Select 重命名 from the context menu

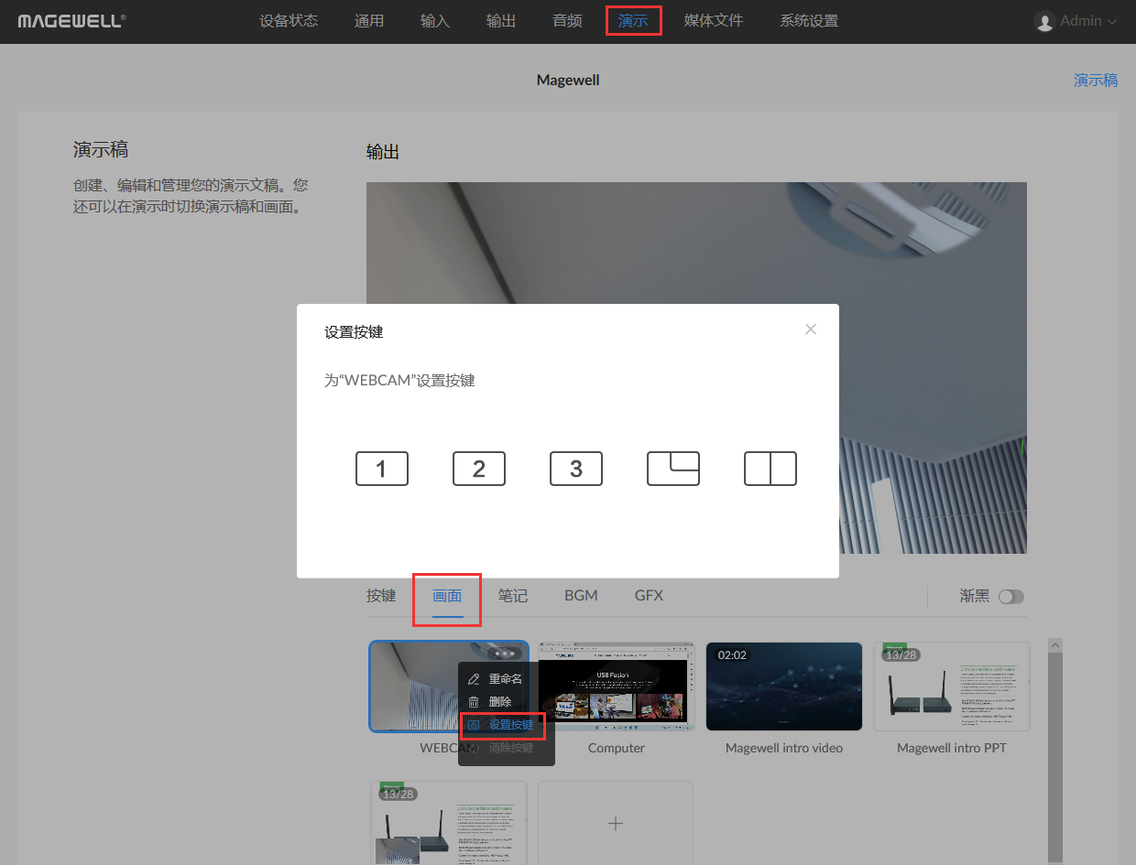pyautogui.click(x=505, y=679)
